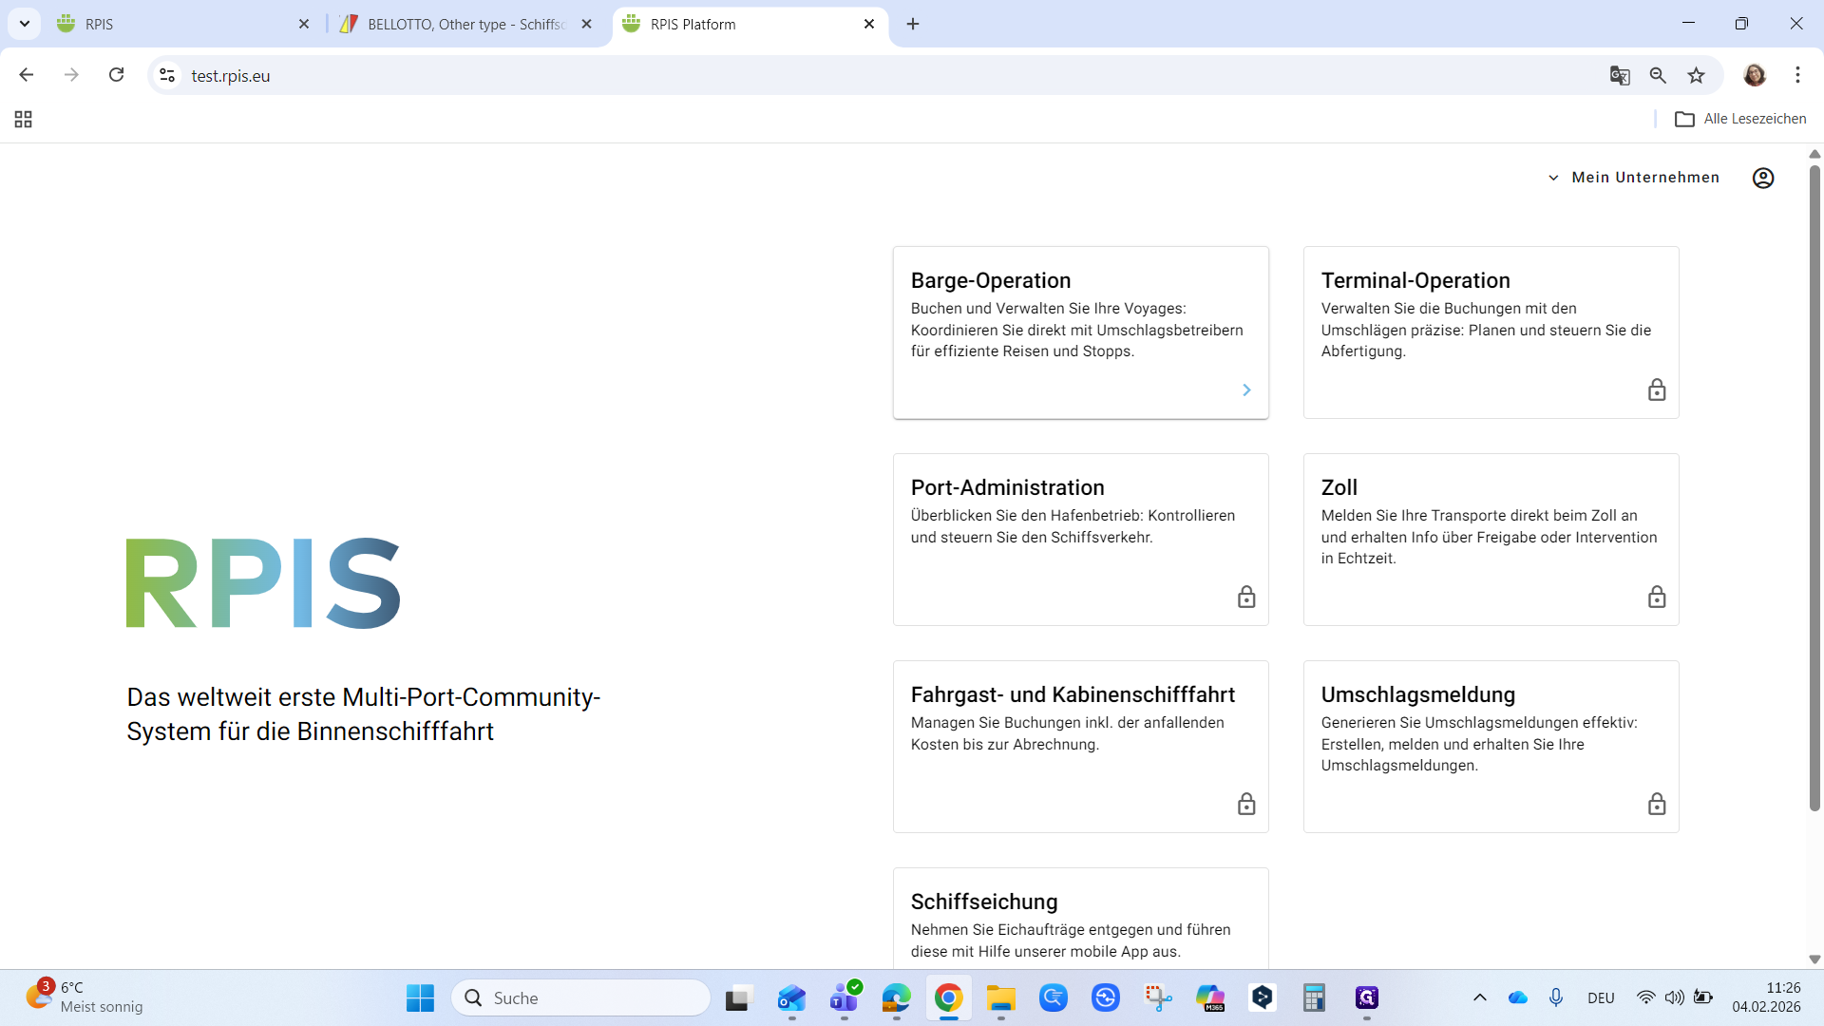Switch to the BELLOTTO, Other type tab
The height and width of the screenshot is (1026, 1824).
click(465, 25)
